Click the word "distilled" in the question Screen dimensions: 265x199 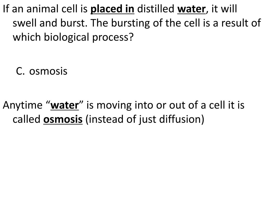[156, 9]
